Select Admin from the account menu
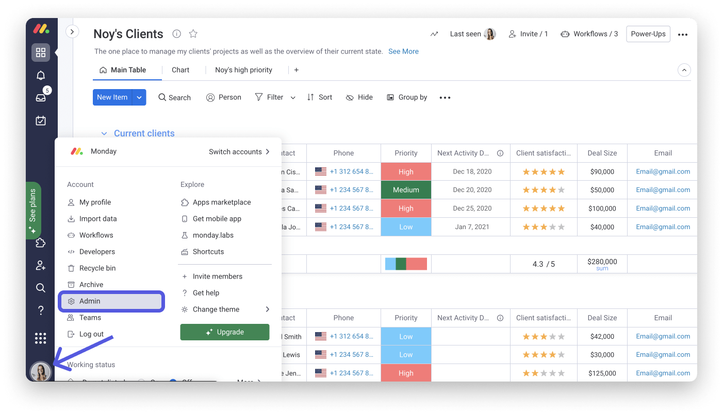 coord(90,301)
